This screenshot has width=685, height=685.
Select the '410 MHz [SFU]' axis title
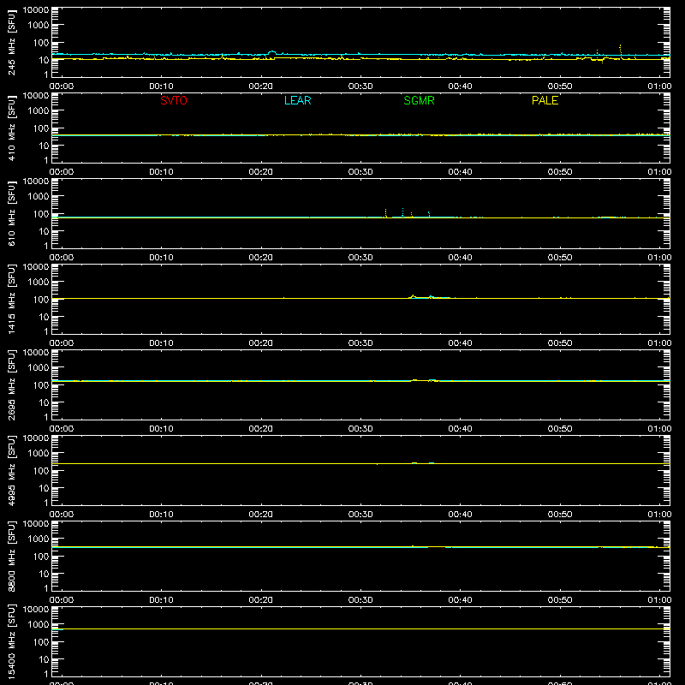point(12,128)
